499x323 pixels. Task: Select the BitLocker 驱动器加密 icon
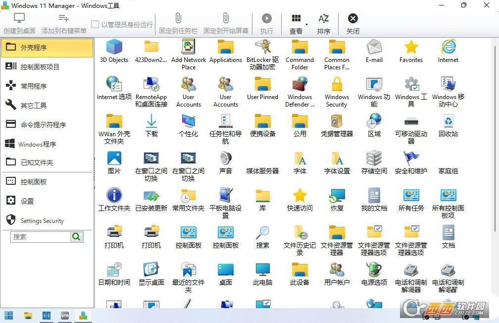point(262,47)
